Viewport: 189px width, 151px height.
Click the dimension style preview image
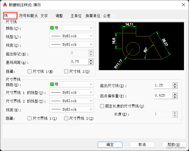(x=141, y=46)
